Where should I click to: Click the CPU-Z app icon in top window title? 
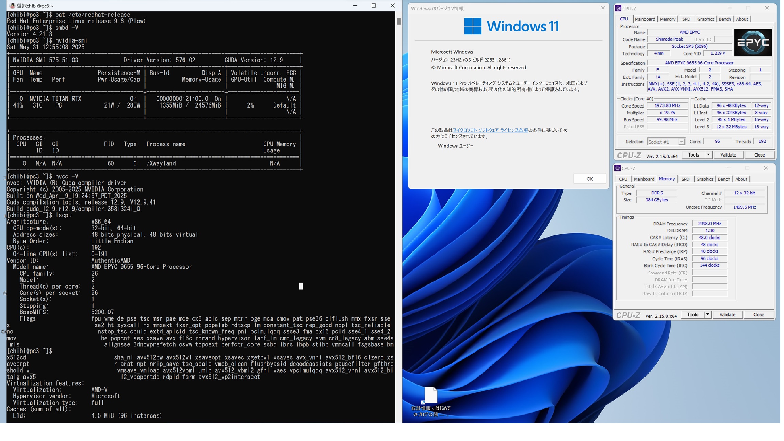[x=618, y=8]
